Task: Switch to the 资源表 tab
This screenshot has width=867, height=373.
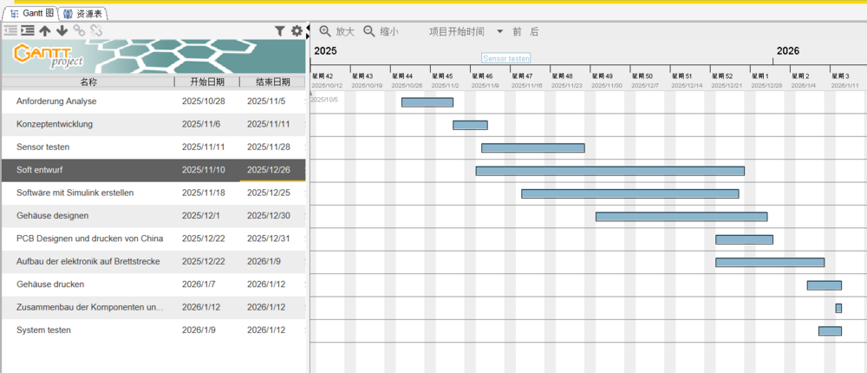Action: coord(86,13)
